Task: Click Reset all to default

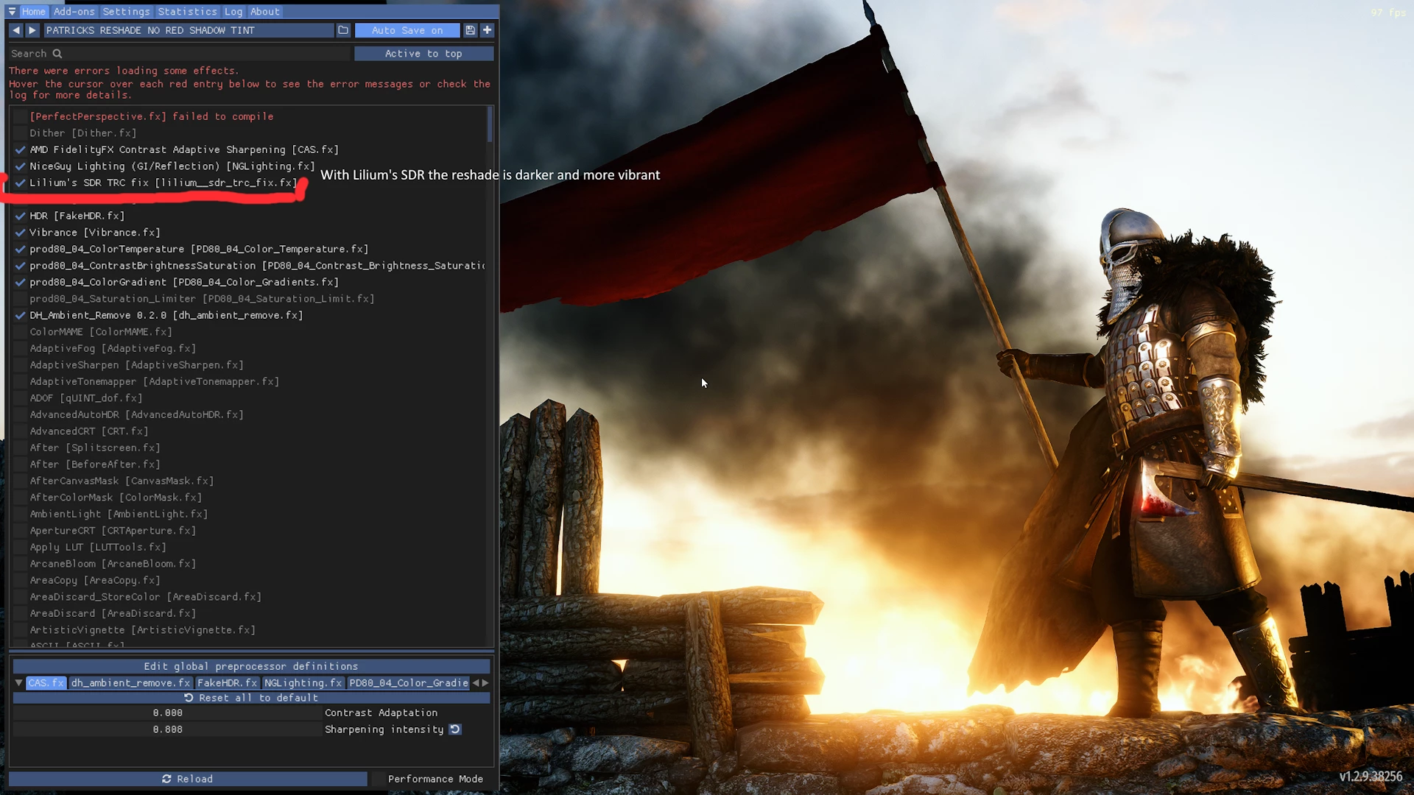Action: point(251,698)
